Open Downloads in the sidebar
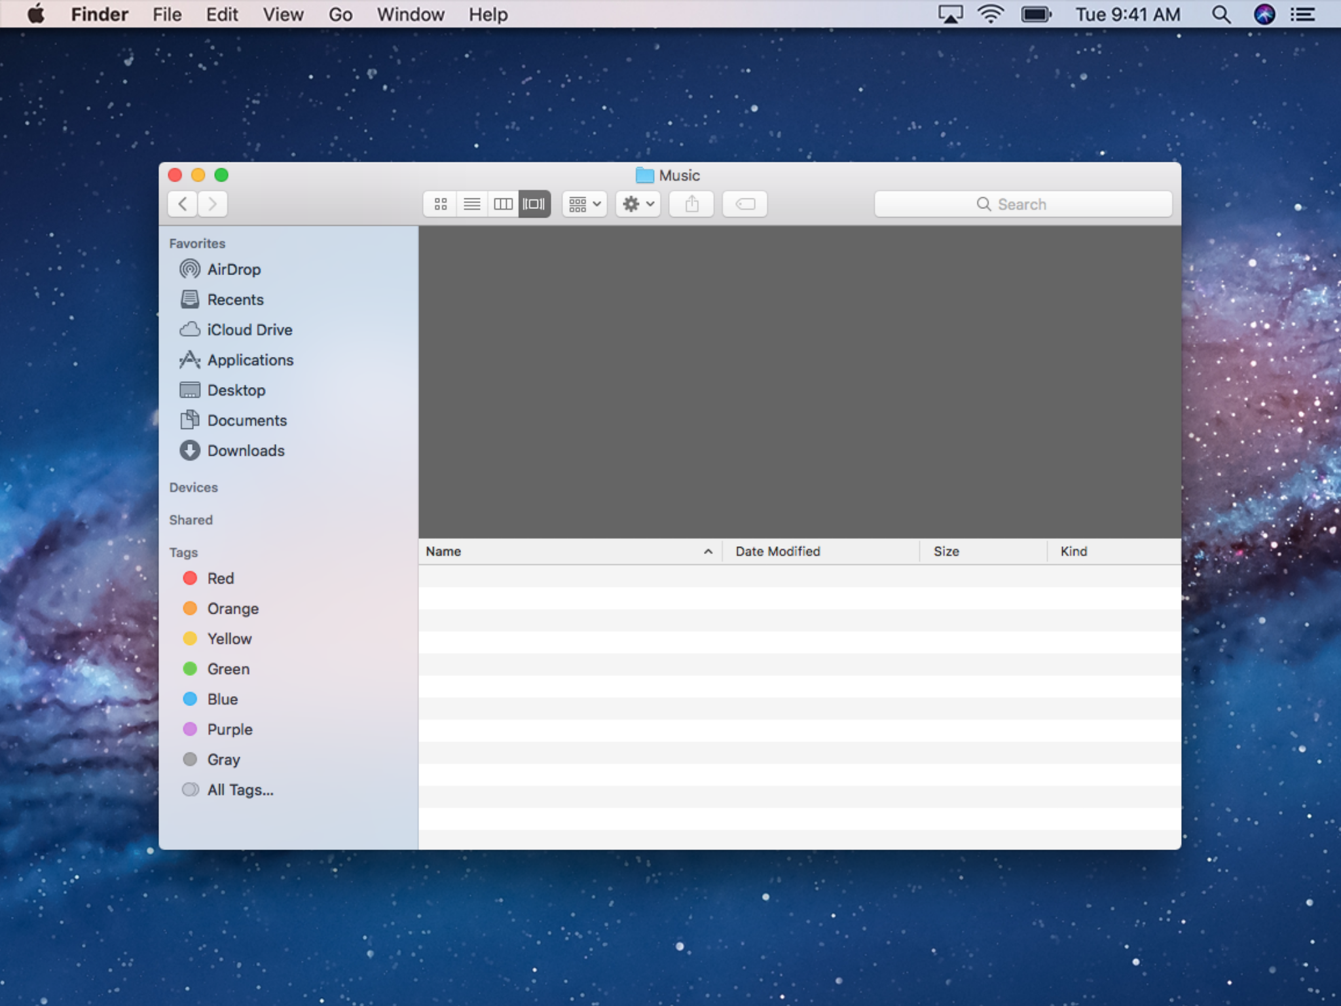The height and width of the screenshot is (1006, 1341). (246, 451)
